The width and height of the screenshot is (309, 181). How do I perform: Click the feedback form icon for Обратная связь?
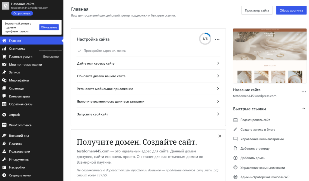[x=4, y=104]
